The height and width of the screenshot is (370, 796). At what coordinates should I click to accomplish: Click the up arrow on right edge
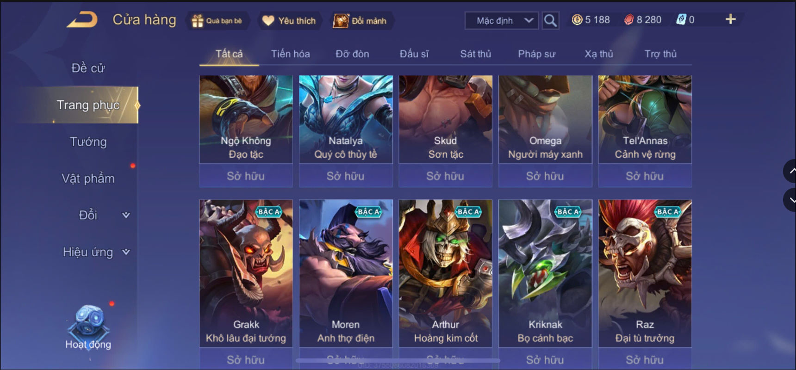pos(790,171)
